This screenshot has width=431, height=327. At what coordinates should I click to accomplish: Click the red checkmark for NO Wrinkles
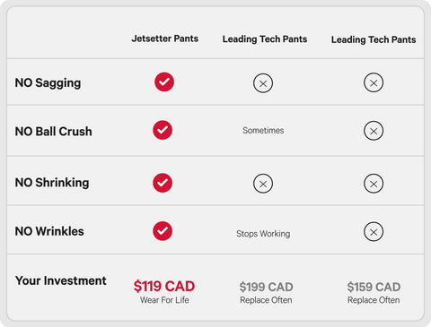pyautogui.click(x=163, y=231)
